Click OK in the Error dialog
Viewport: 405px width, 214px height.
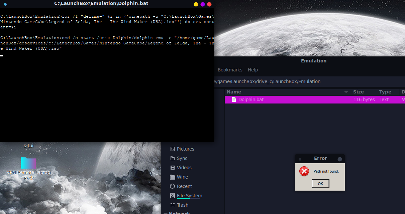click(x=320, y=184)
